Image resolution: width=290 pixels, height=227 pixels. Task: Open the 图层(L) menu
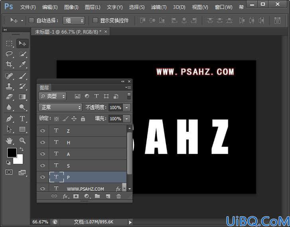click(93, 7)
